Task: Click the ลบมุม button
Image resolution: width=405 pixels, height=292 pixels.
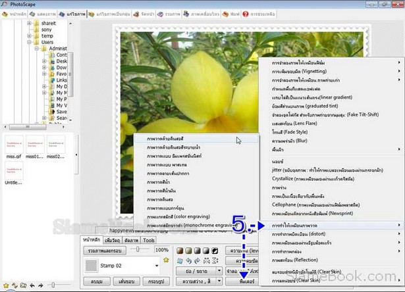Action: pos(97,281)
